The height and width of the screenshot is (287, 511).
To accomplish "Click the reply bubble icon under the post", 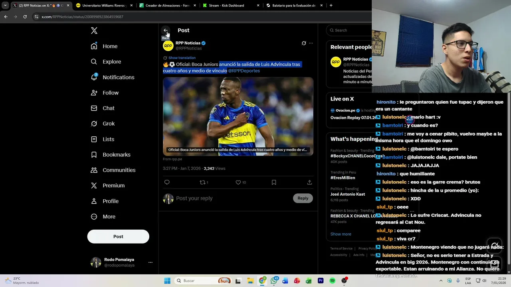I will click(167, 182).
